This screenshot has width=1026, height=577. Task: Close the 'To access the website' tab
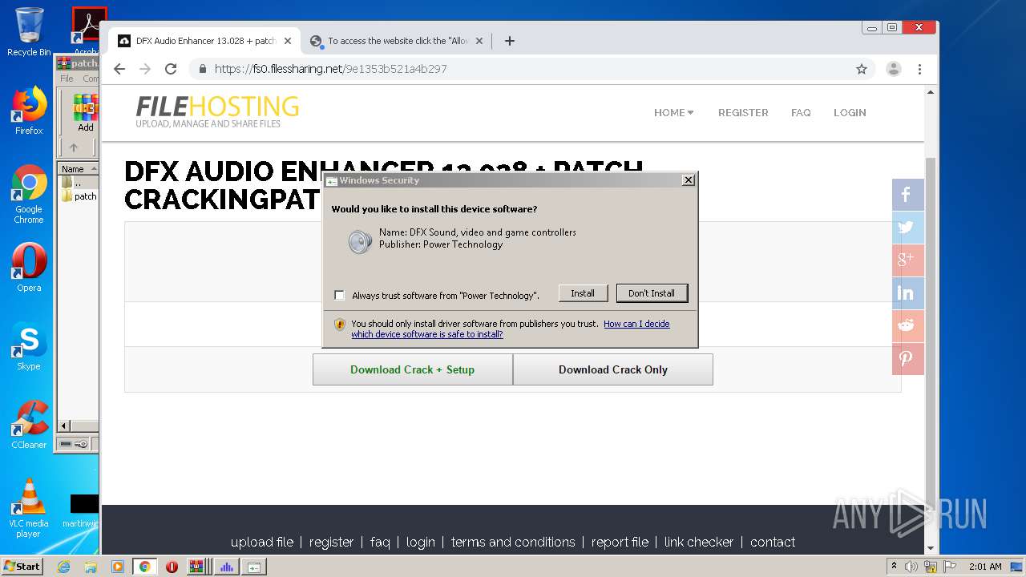click(x=479, y=41)
